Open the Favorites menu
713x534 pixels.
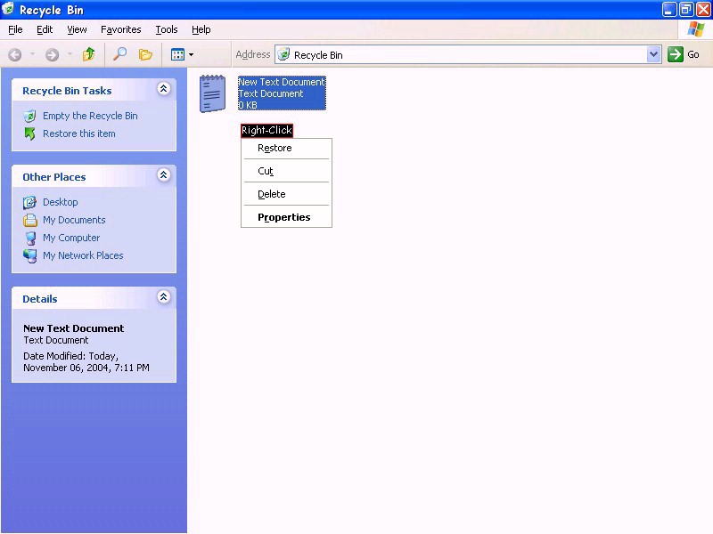click(x=121, y=29)
